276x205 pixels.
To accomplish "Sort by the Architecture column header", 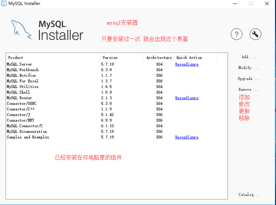I will (x=159, y=58).
